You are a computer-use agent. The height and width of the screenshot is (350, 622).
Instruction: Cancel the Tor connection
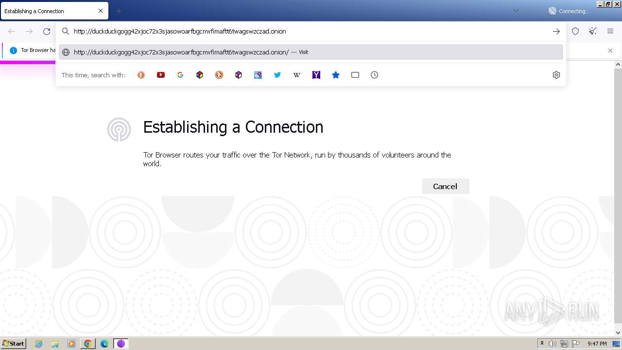click(x=445, y=186)
